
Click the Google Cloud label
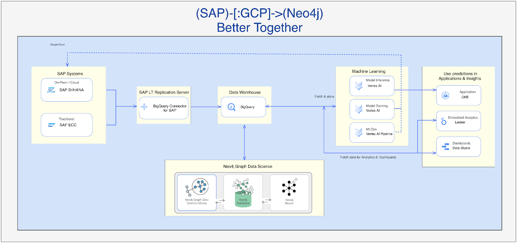point(58,45)
